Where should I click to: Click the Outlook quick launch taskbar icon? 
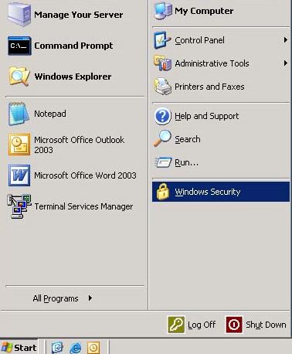[x=93, y=348]
